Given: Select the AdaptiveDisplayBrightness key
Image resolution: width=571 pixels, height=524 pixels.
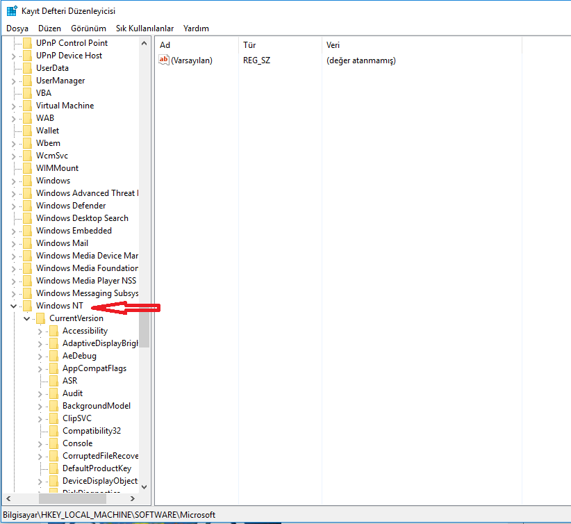Looking at the screenshot, I should (100, 343).
